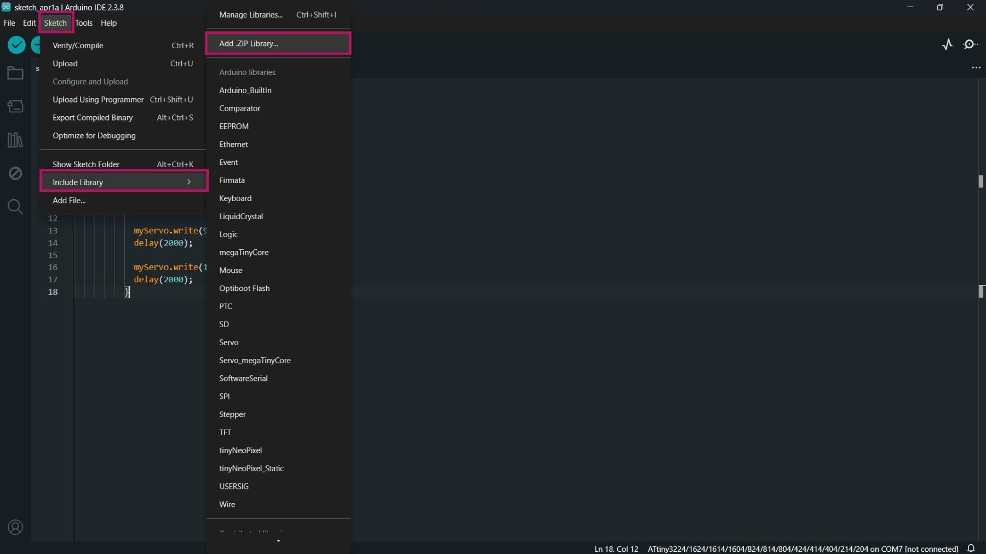Include the Arduino_BuiltIn library
The height and width of the screenshot is (554, 986).
click(278, 90)
